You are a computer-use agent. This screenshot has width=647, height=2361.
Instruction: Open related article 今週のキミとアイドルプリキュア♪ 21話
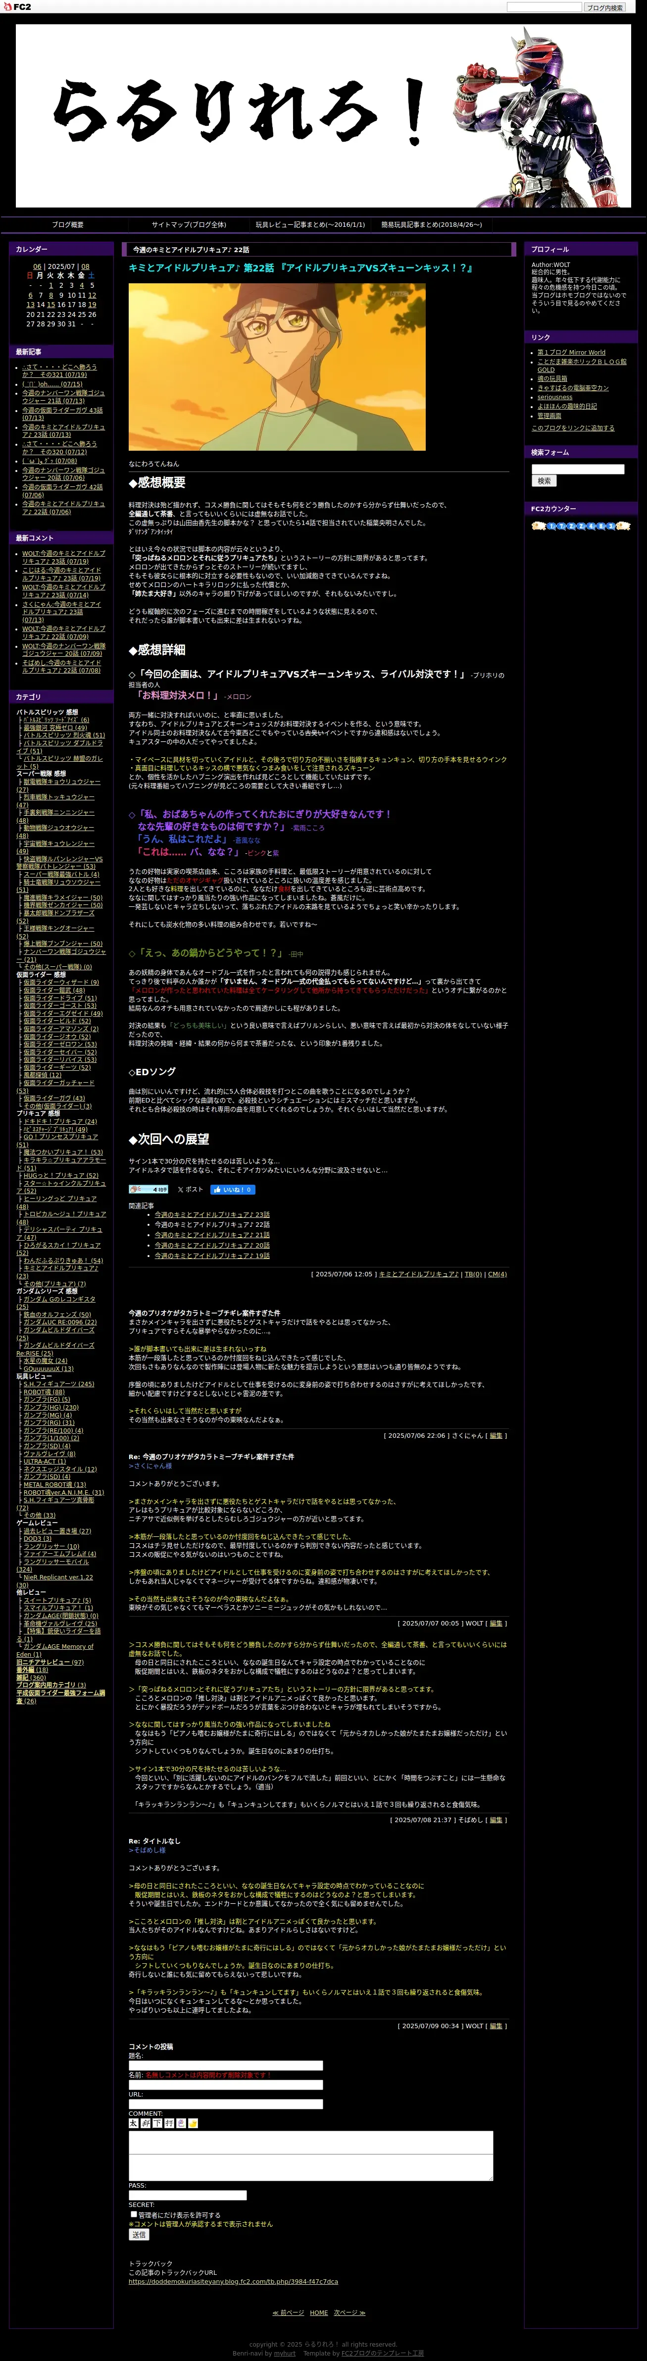[x=212, y=1235]
